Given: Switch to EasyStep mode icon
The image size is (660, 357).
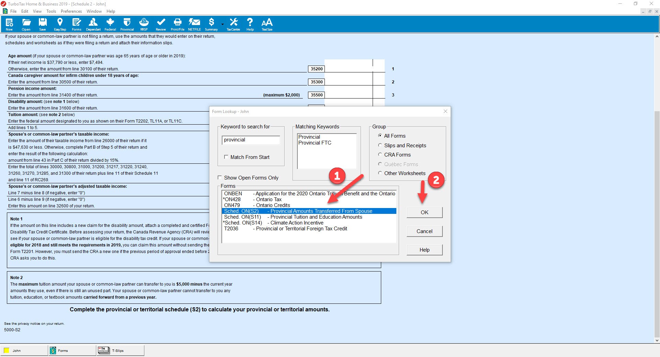Looking at the screenshot, I should tap(60, 24).
